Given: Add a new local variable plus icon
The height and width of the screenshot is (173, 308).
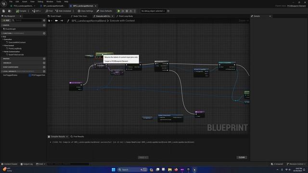Looking at the screenshot, I should coord(44,72).
